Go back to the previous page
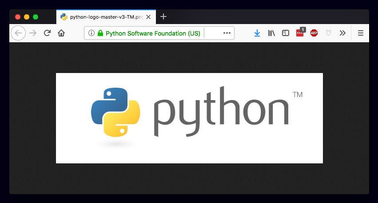378x203 pixels. coord(18,33)
